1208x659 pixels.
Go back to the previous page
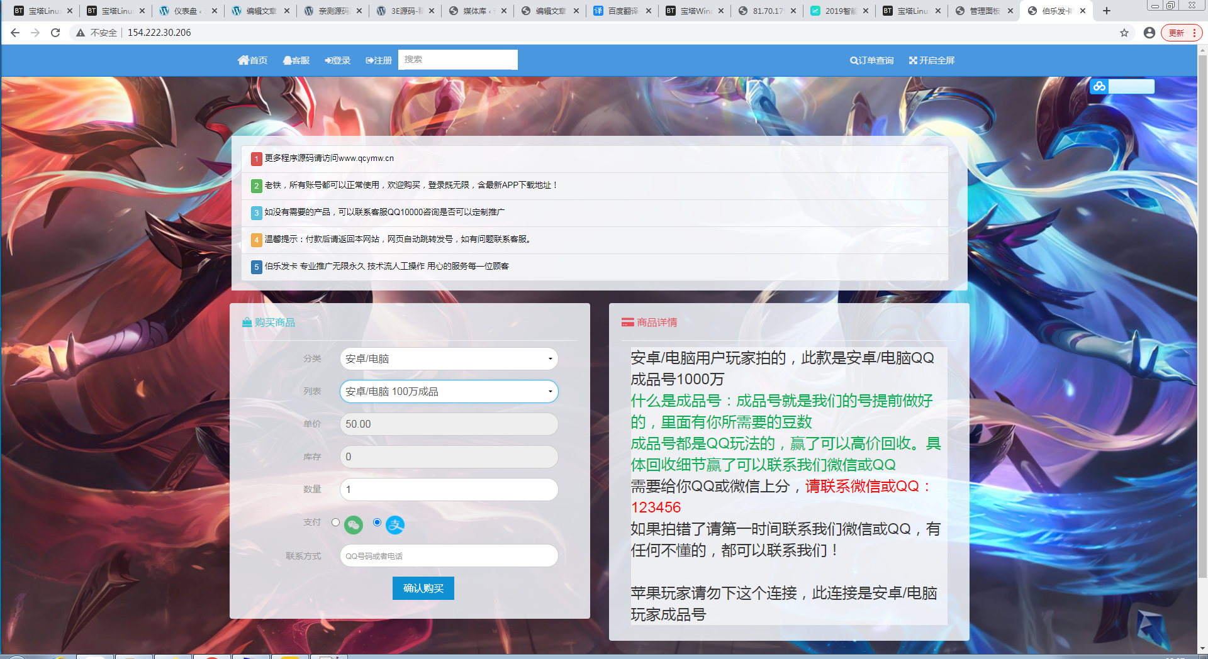(15, 33)
